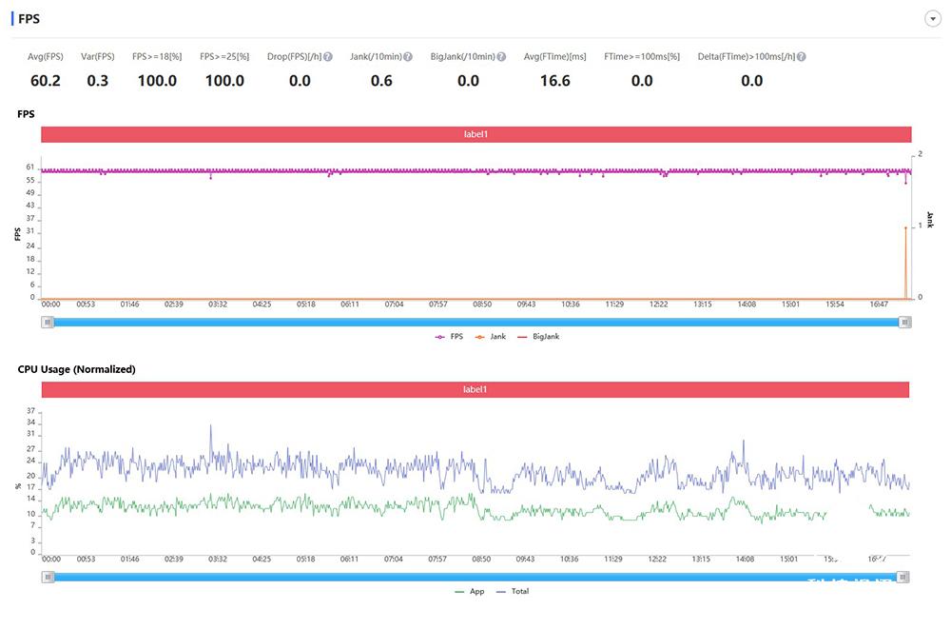This screenshot has width=951, height=629.
Task: Click the 14:08 tick on CPU time axis
Action: point(745,560)
